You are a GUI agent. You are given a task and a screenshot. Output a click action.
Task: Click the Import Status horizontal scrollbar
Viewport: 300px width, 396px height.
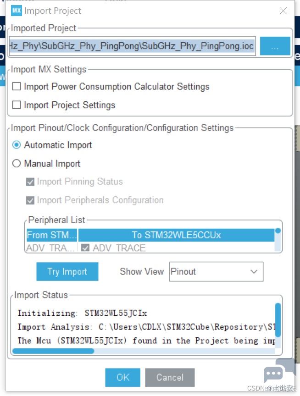[x=144, y=351]
